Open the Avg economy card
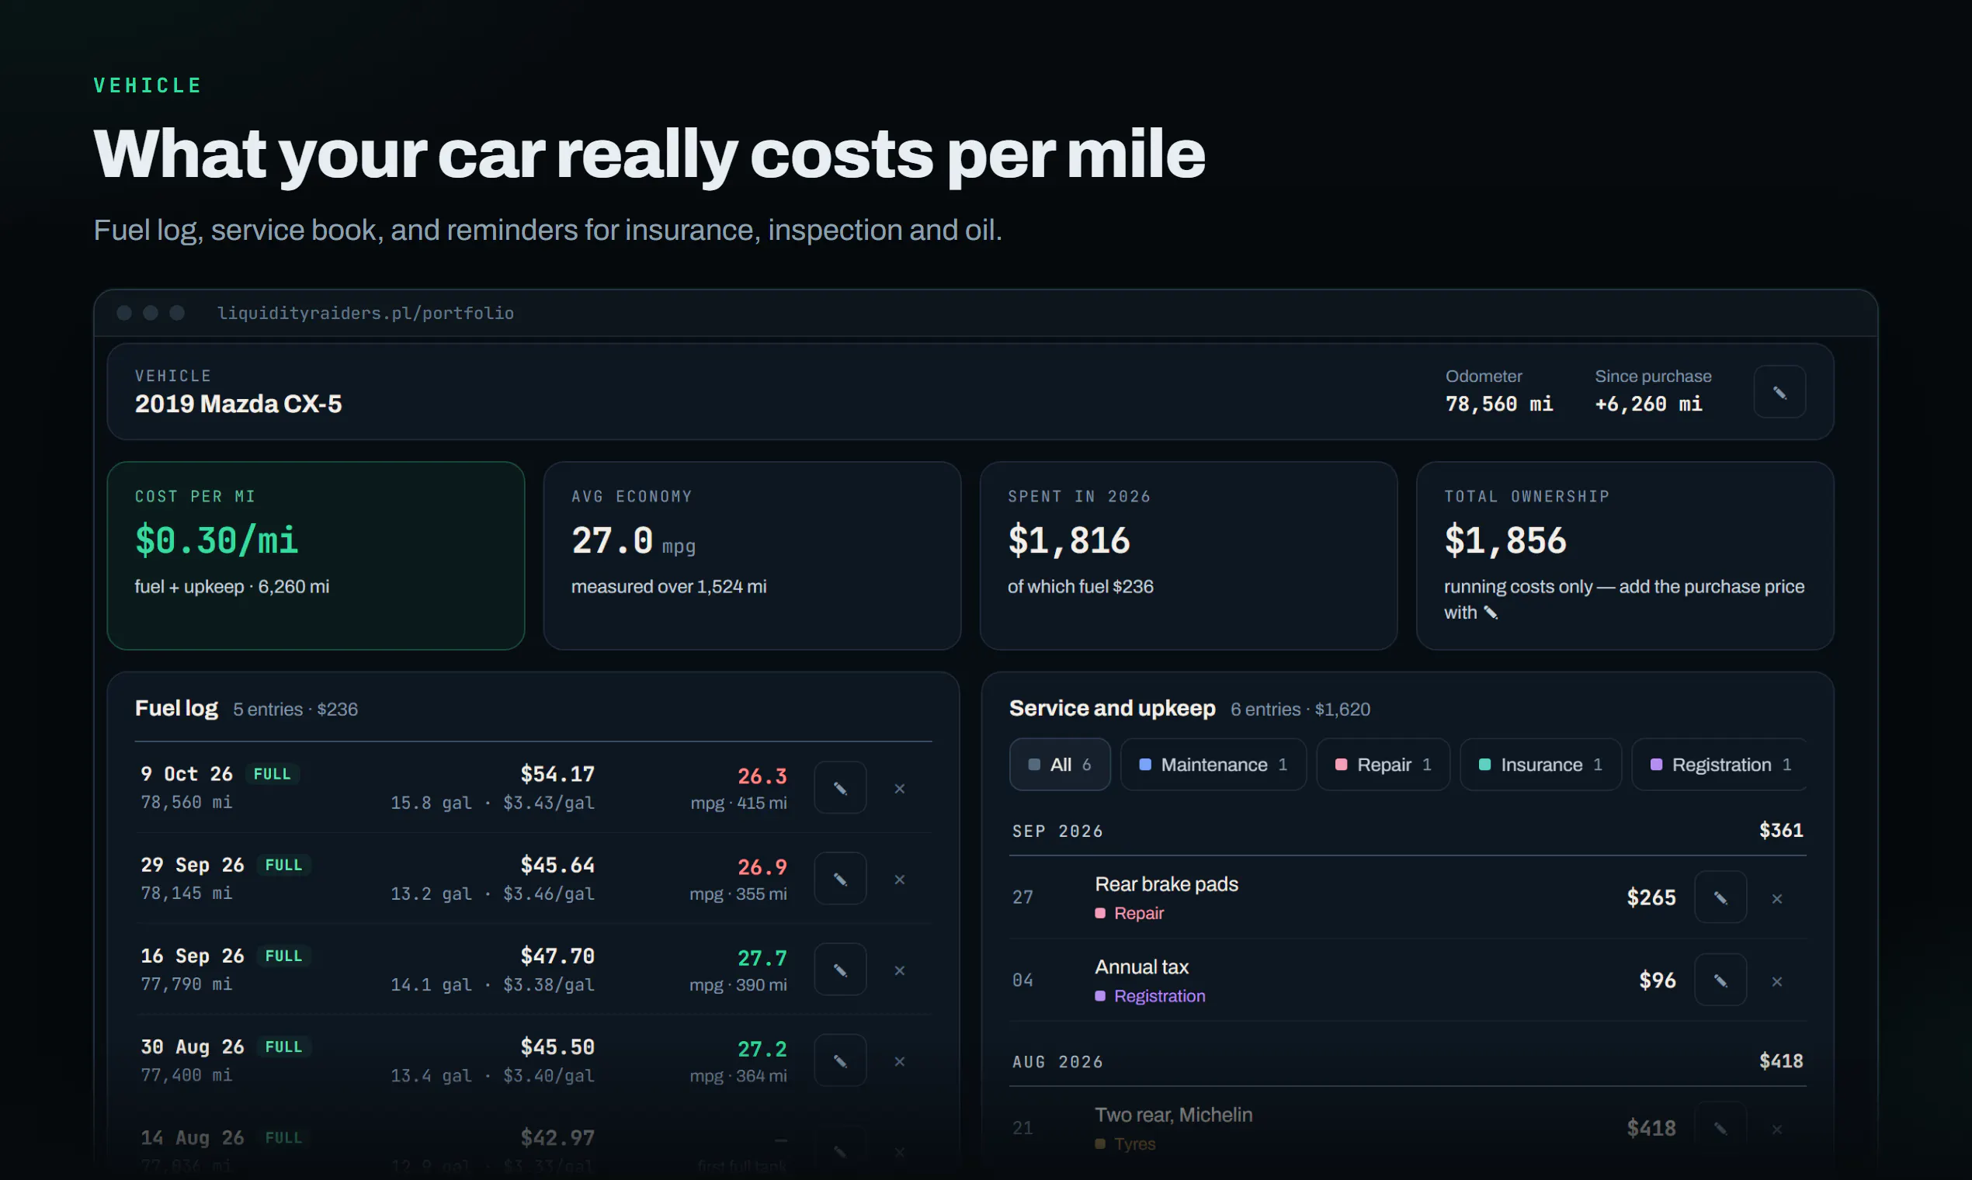 tap(752, 555)
